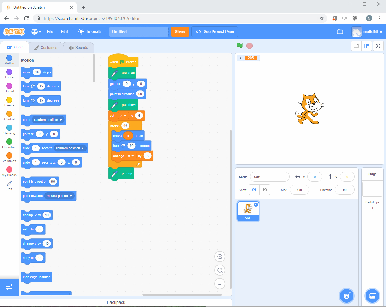Open the File menu
This screenshot has height=307, width=386.
click(50, 32)
